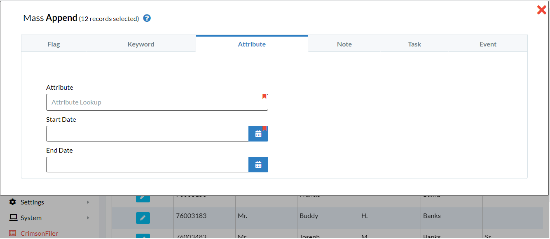Click the Settings gear icon
Image resolution: width=550 pixels, height=239 pixels.
(x=13, y=202)
